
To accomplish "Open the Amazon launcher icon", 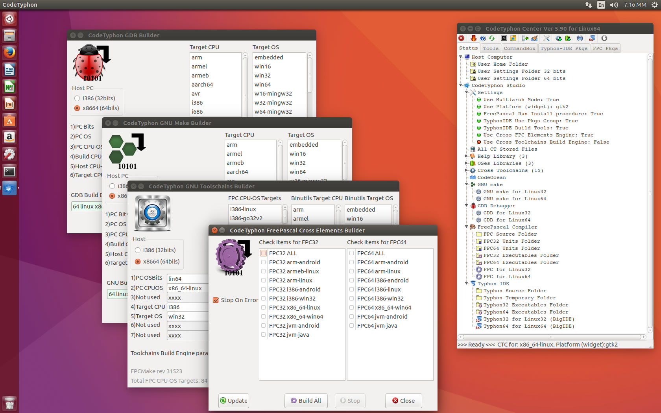I will click(9, 137).
